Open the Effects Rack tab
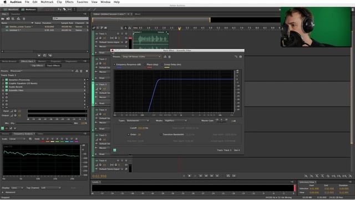Image resolution: width=355 pixels, height=200 pixels. (27, 62)
